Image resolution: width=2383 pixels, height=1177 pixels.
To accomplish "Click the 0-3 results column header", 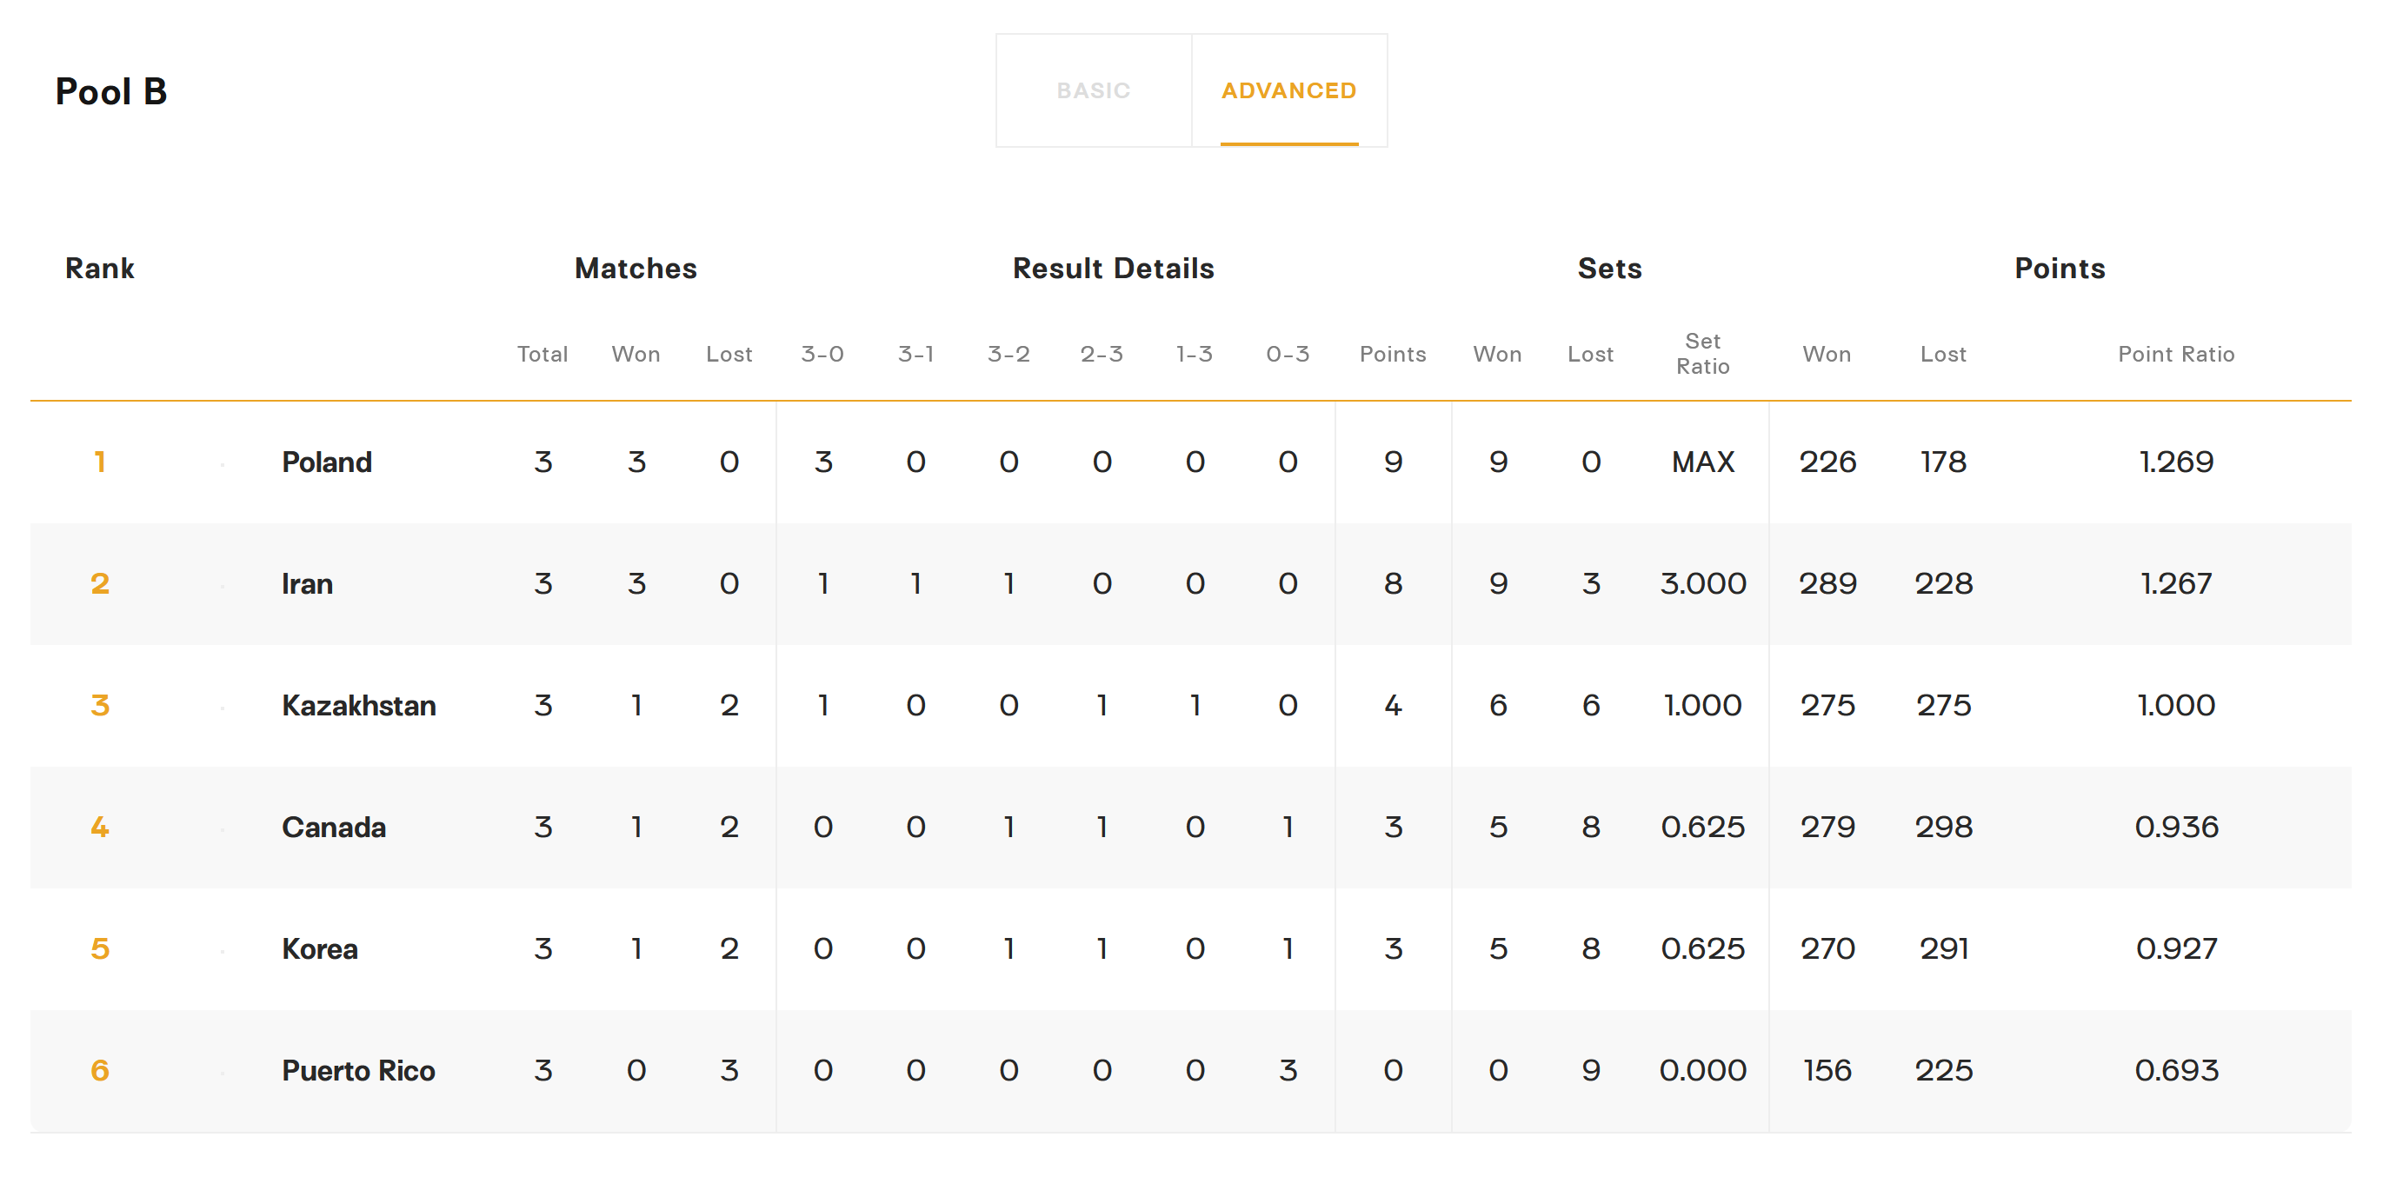I will tap(1287, 355).
